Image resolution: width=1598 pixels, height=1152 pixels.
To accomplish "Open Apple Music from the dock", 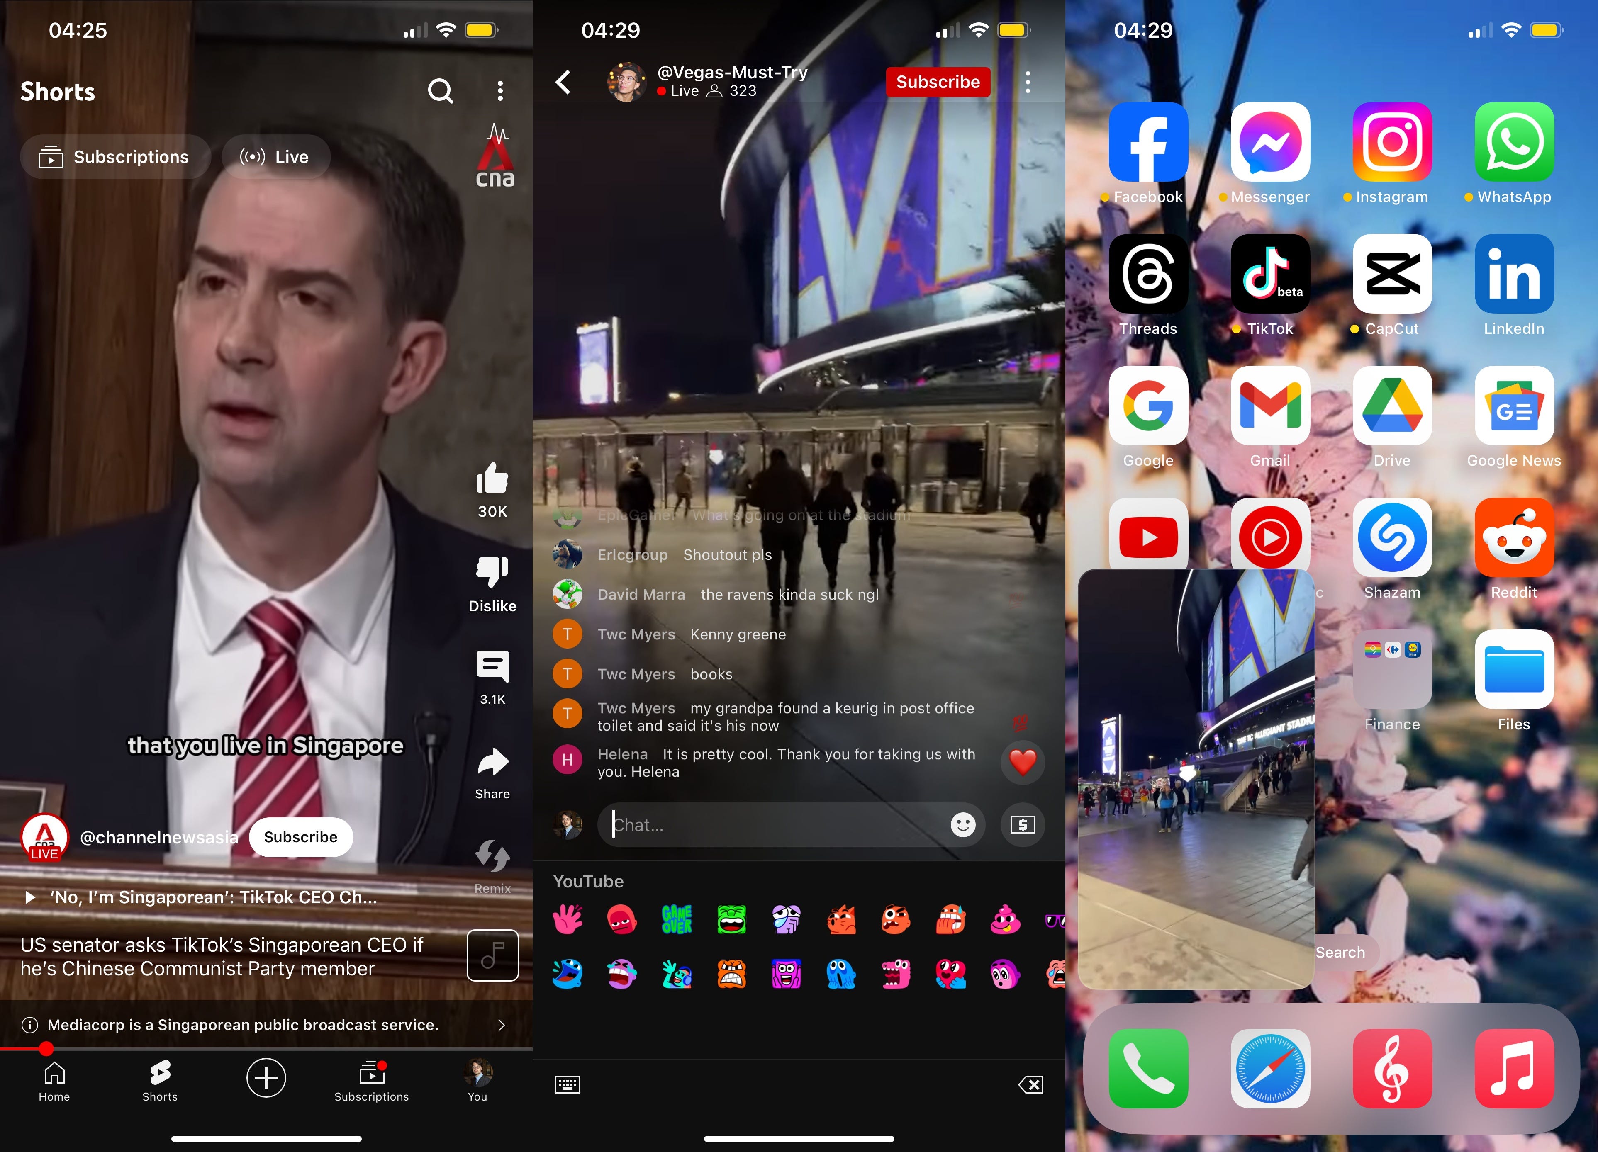I will click(x=1514, y=1069).
